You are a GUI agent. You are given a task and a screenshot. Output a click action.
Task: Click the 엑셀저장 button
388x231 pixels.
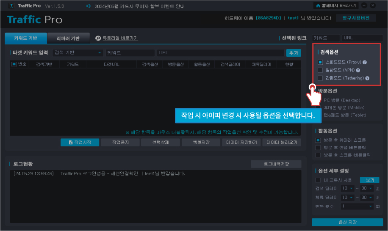point(201,142)
